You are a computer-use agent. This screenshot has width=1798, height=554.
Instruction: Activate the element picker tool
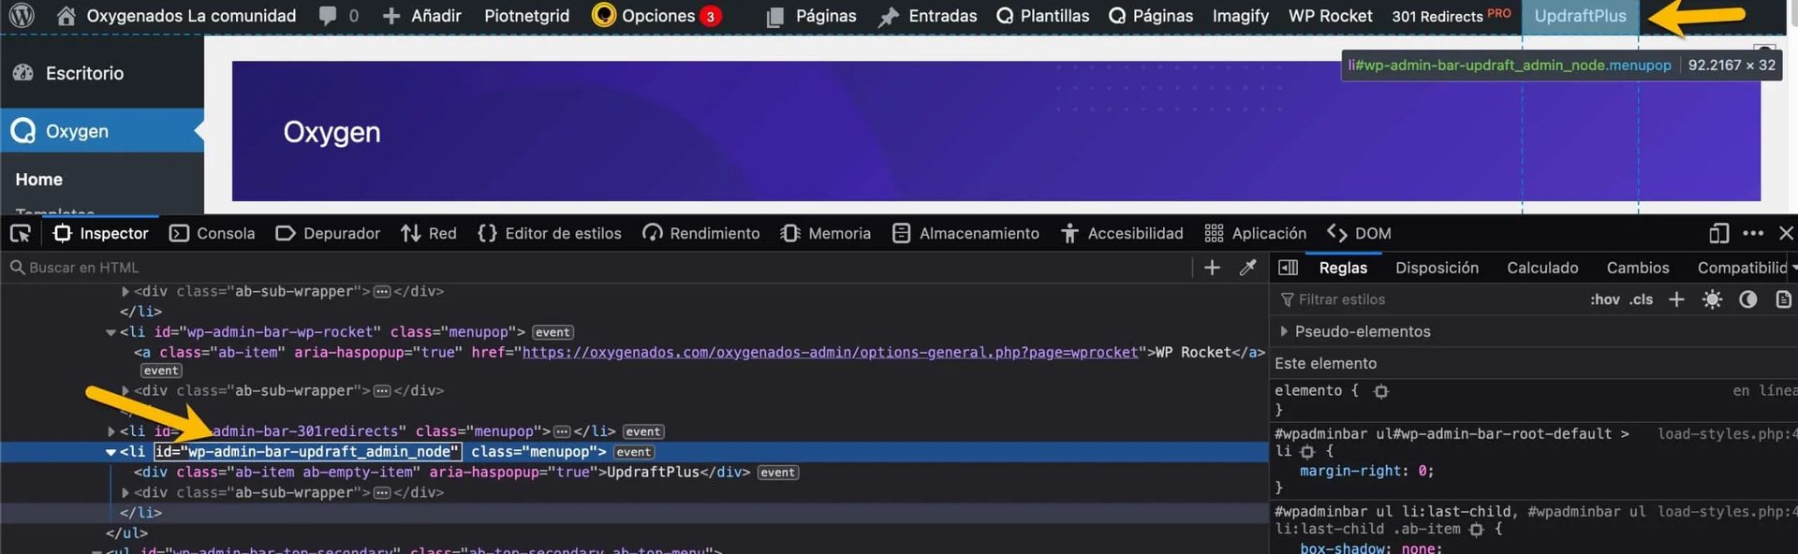click(x=21, y=233)
